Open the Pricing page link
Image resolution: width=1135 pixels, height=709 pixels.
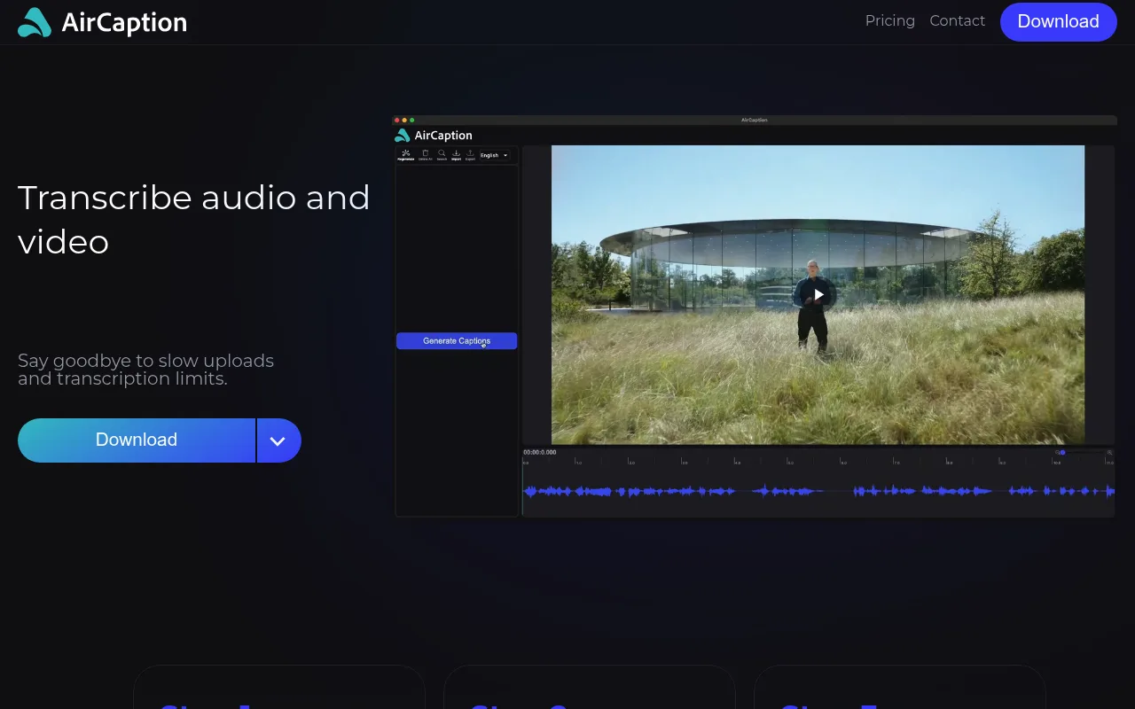click(x=890, y=20)
